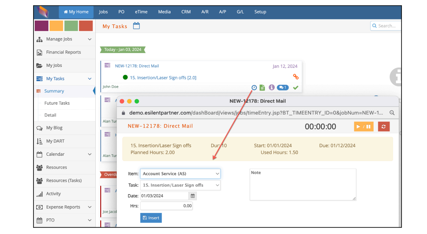Screen dimensions: 427x234
Task: Open the PO menu
Action: click(x=122, y=12)
